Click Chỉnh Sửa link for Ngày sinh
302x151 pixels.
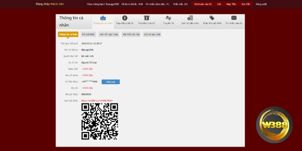coord(87,69)
